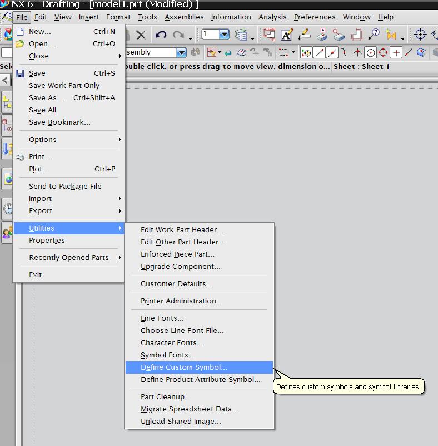Click the Undo arrow icon
Viewport: 438px width, 446px height.
point(161,35)
